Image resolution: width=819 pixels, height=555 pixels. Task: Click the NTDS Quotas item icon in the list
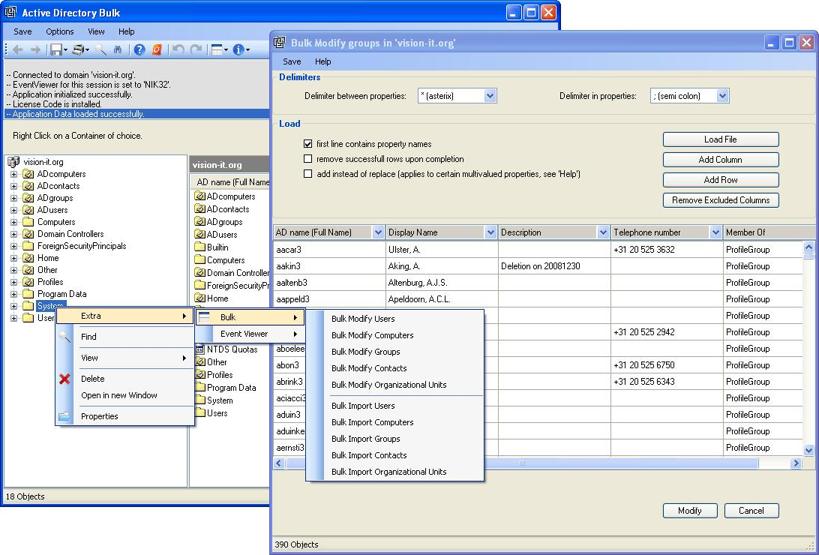pyautogui.click(x=200, y=349)
